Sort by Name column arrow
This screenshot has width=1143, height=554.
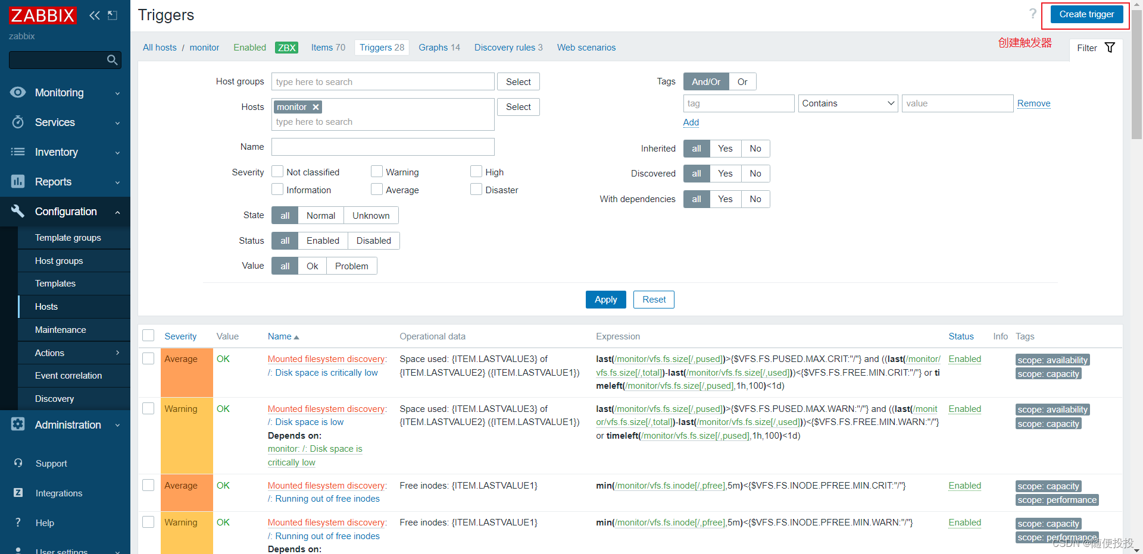(296, 337)
